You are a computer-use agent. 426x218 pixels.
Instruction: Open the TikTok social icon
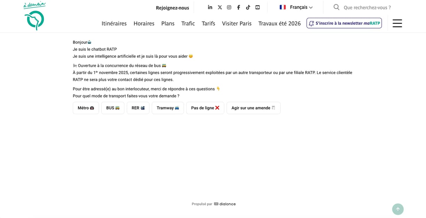pos(248,7)
